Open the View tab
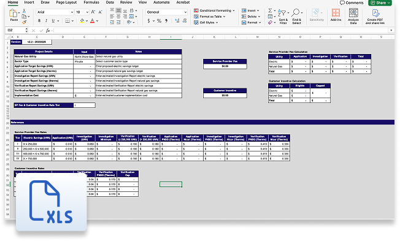 tap(142, 2)
